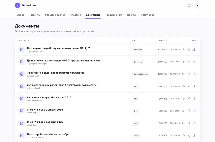This screenshot has width=215, height=142.
Task: Preview Счёт № 91 document
Action: (183, 123)
